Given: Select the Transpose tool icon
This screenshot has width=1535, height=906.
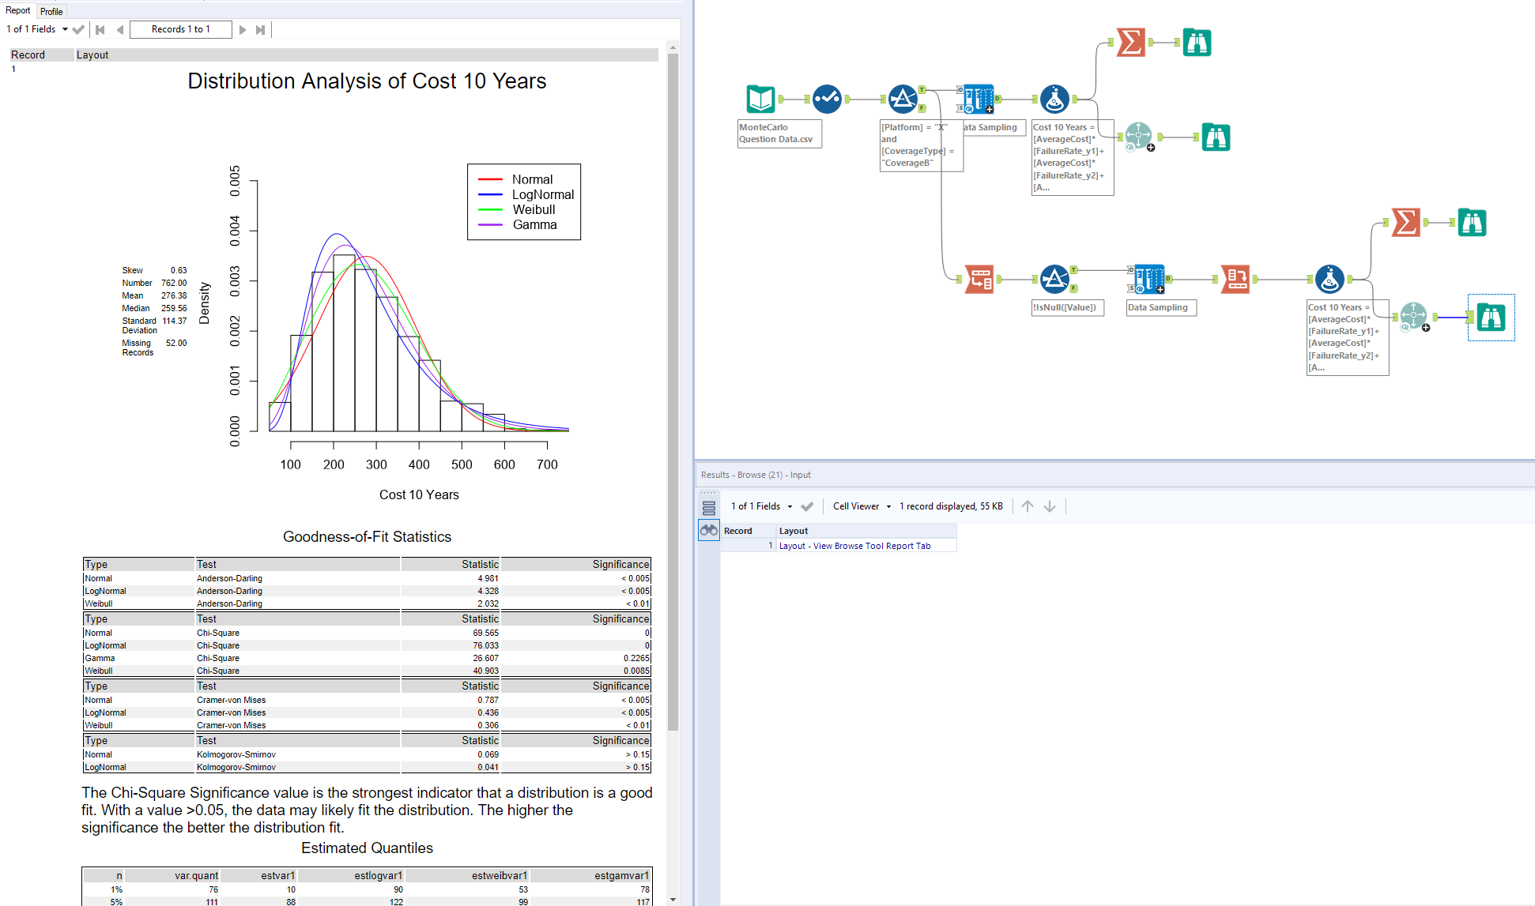Looking at the screenshot, I should pos(979,279).
